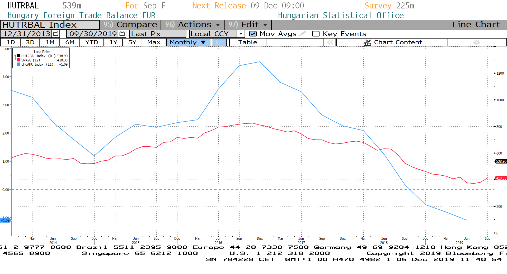
Task: Open end date calendar picker icon
Action: (x=122, y=34)
